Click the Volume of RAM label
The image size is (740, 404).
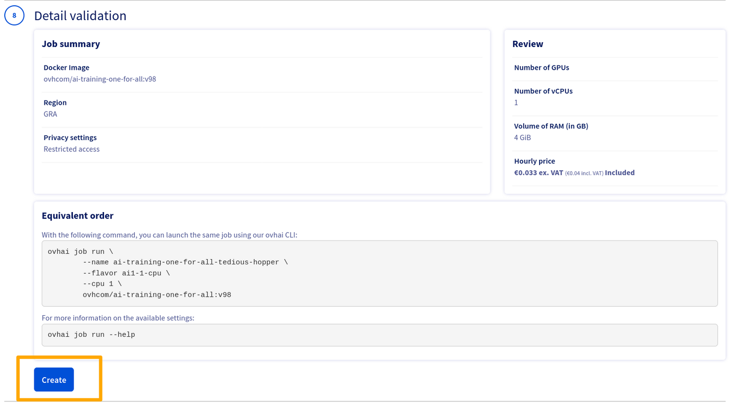click(551, 126)
